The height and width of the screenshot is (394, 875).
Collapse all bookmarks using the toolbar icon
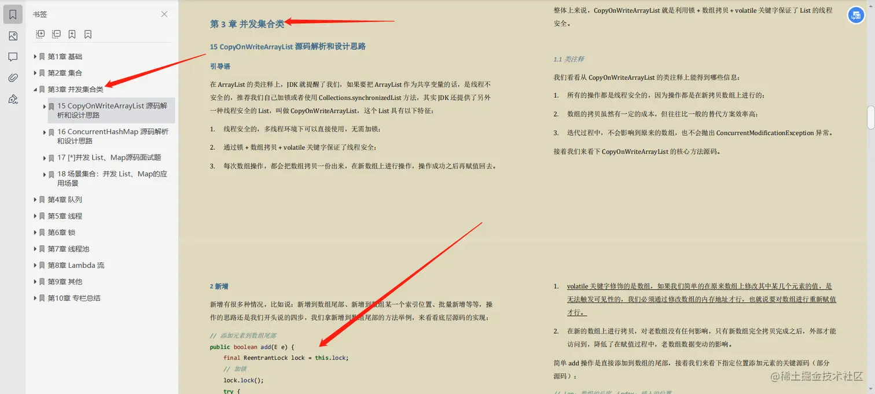pyautogui.click(x=56, y=34)
